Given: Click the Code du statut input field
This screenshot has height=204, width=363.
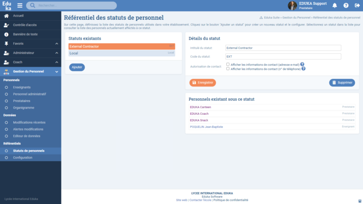Looking at the screenshot, I should tap(283, 57).
